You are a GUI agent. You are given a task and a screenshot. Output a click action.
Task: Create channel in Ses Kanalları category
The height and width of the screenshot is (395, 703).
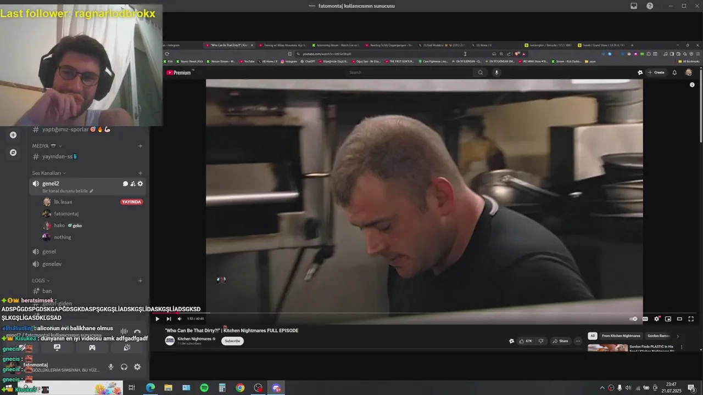[x=140, y=173]
